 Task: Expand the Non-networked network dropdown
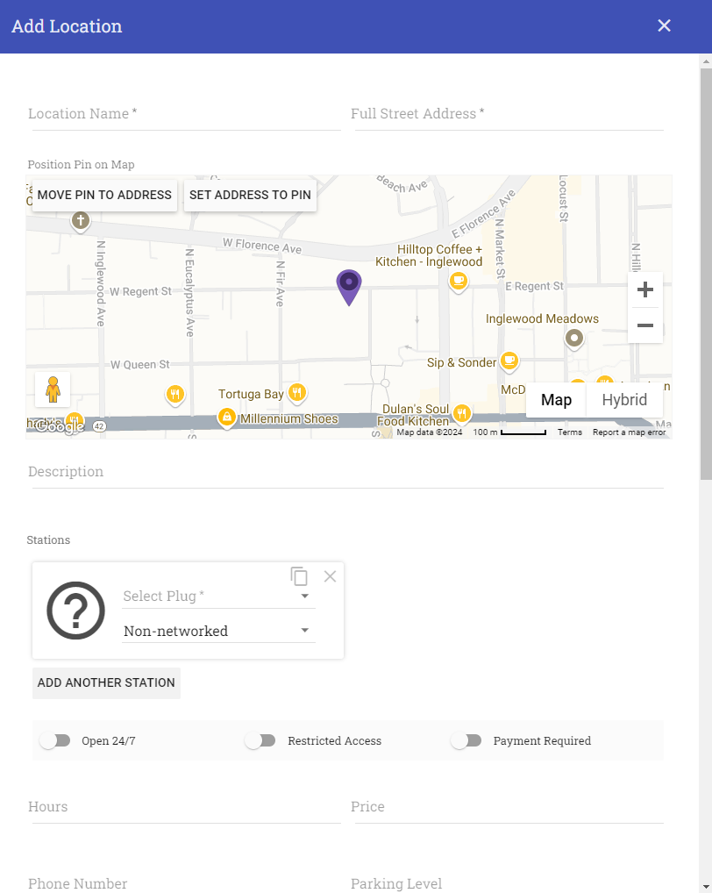coord(217,631)
